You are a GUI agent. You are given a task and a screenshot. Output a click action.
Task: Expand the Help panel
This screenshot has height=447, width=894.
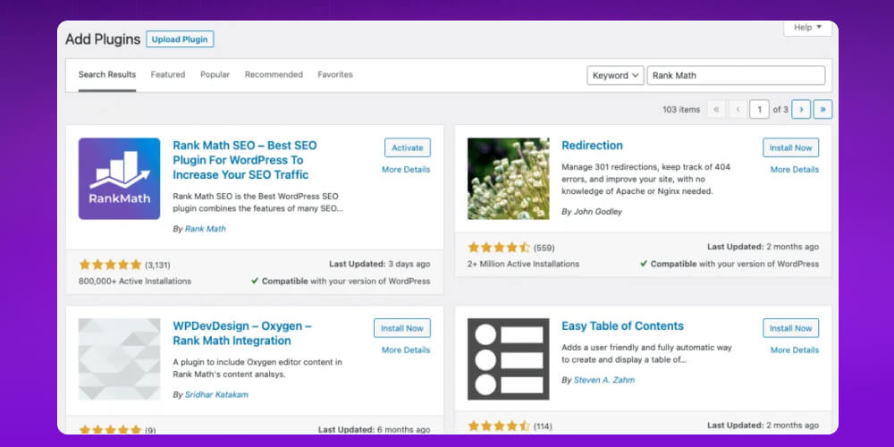point(808,28)
